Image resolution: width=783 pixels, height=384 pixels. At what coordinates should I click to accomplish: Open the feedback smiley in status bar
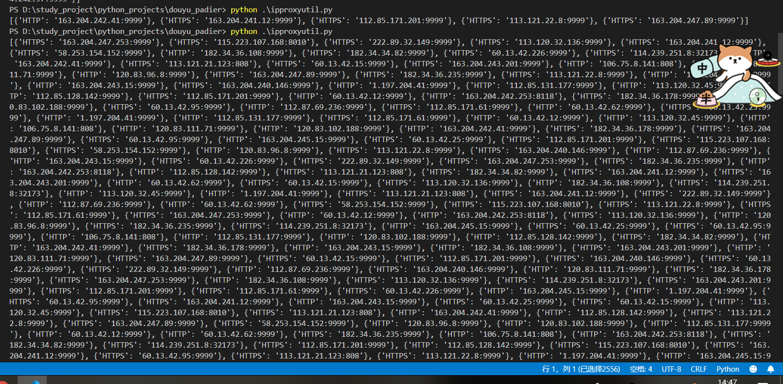click(x=753, y=369)
